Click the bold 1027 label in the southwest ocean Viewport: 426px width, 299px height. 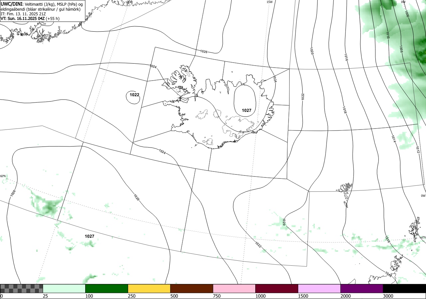[90, 236]
